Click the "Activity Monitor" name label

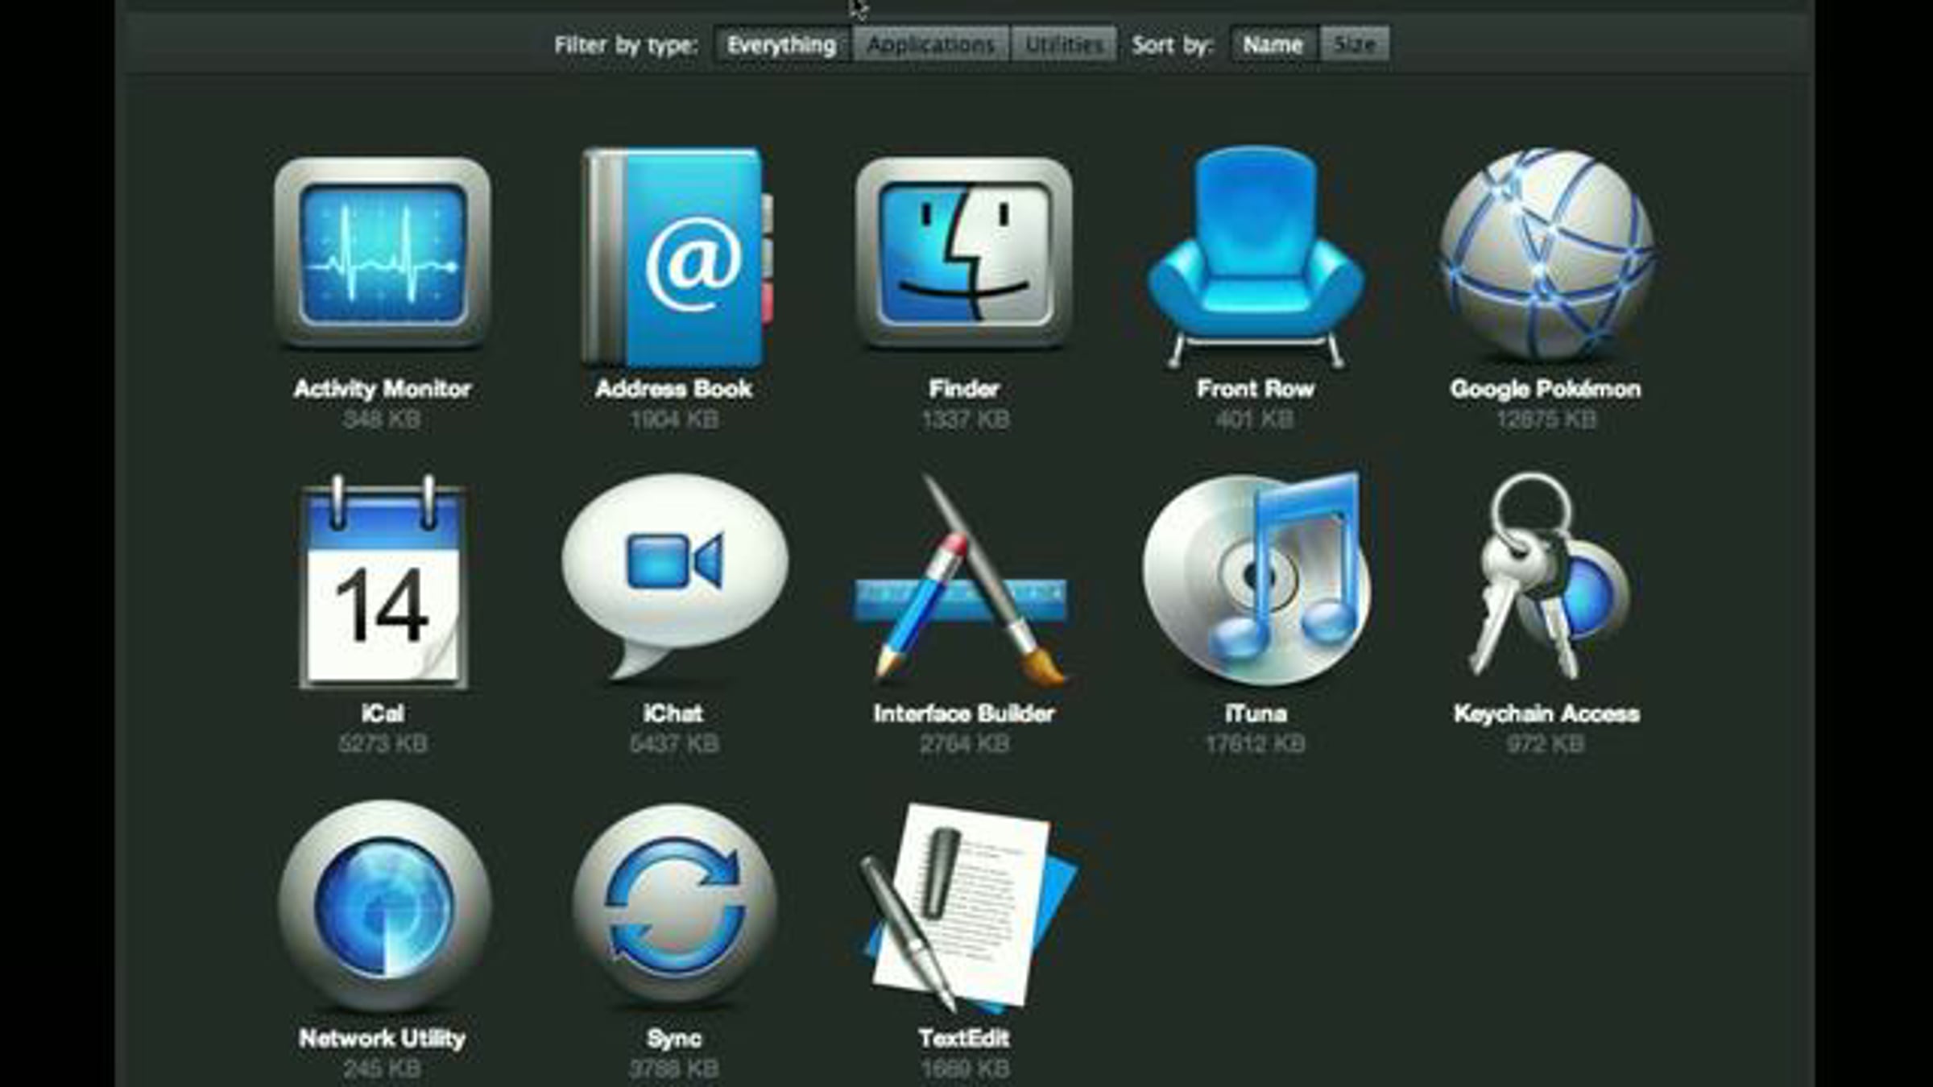coord(383,389)
